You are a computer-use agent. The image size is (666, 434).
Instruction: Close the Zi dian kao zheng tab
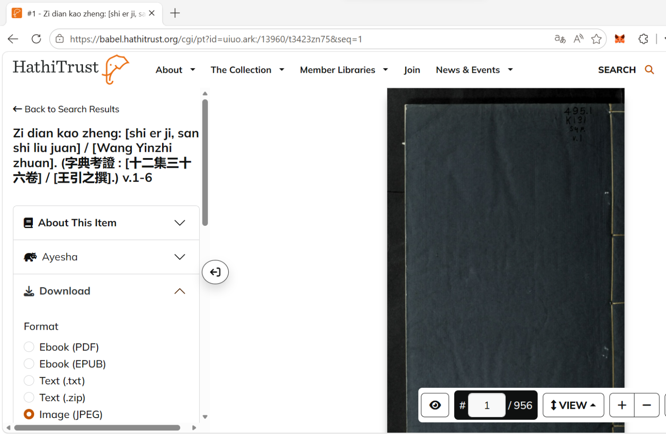[152, 13]
